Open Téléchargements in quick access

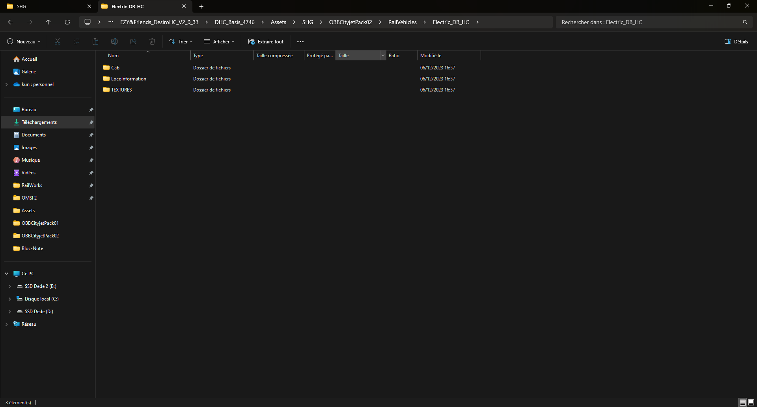(48, 122)
